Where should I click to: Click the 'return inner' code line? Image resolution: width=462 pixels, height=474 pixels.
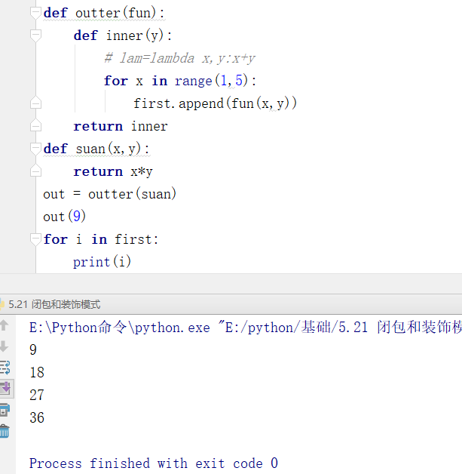tap(121, 126)
